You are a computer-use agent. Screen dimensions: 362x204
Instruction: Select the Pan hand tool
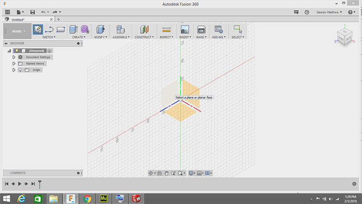coord(167,173)
